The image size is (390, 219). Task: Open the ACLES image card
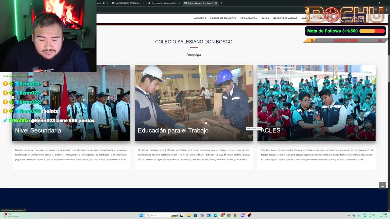pos(316,103)
